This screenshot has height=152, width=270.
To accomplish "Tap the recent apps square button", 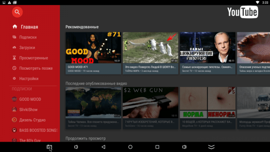I will click(x=157, y=147).
